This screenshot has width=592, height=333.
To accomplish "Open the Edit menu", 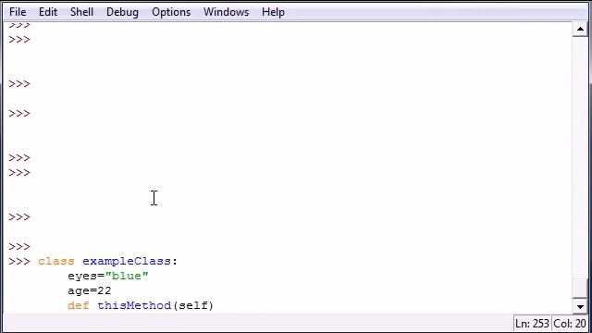I will tap(48, 12).
